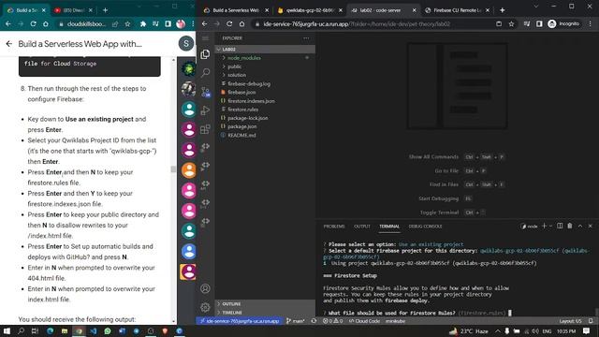
Task: Show hidden system tray icons
Action: (x=497, y=330)
